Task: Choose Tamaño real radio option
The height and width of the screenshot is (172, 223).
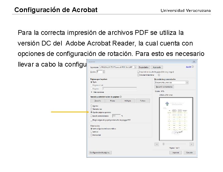Action: [91, 109]
